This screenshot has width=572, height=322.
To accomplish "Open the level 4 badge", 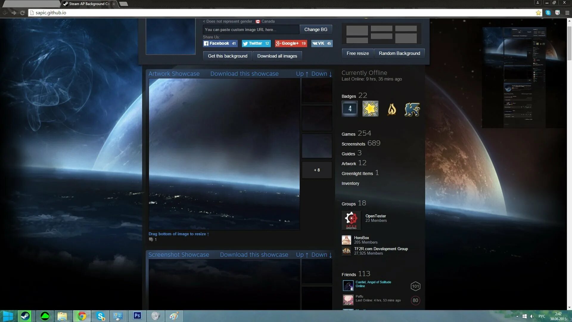I will [350, 109].
